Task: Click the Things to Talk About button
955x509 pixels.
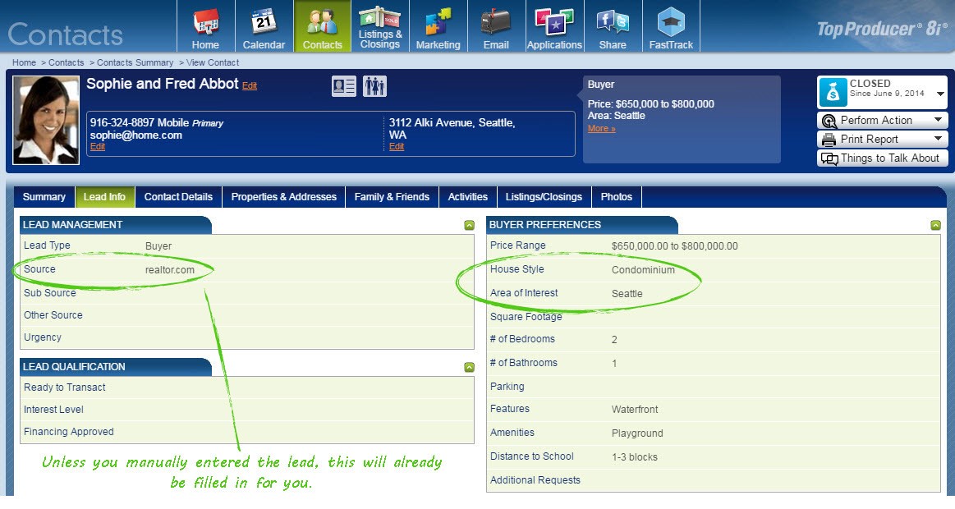Action: click(x=881, y=158)
